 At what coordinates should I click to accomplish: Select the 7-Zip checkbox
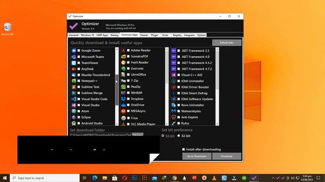tap(128, 81)
